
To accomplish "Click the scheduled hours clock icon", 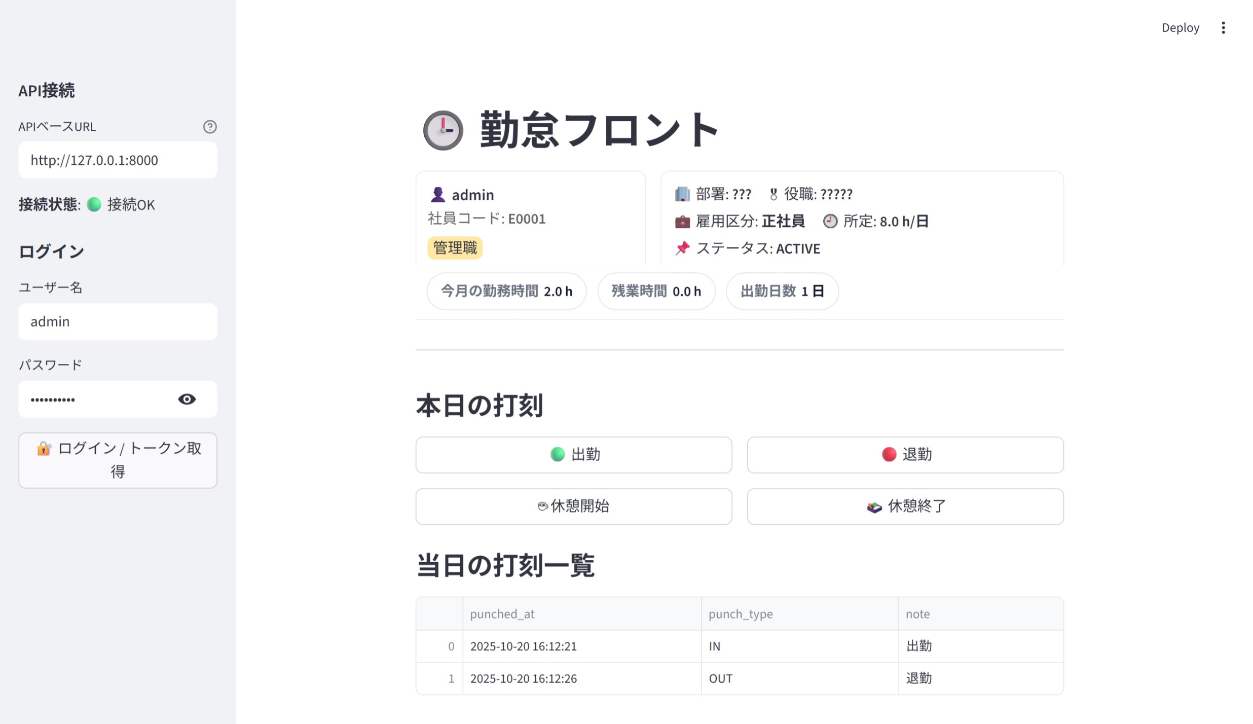I will pyautogui.click(x=830, y=222).
